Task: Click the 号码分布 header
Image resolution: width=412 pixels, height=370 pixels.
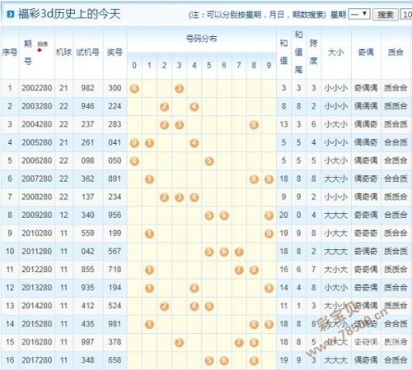Action: tap(201, 39)
